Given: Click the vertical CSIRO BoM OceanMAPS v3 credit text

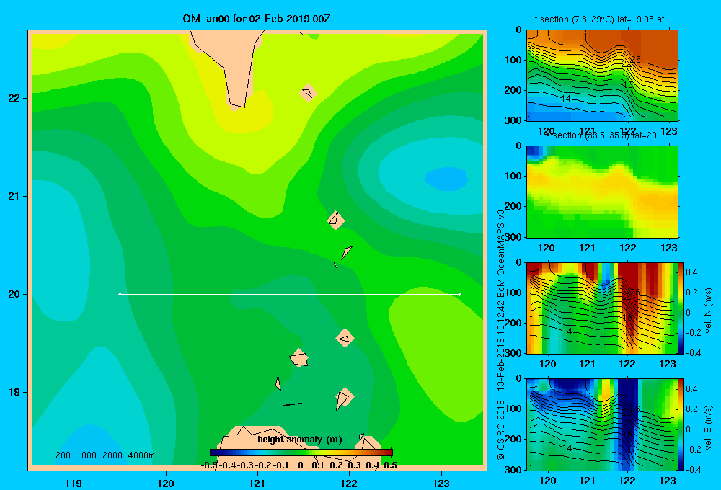Looking at the screenshot, I should click(x=501, y=336).
